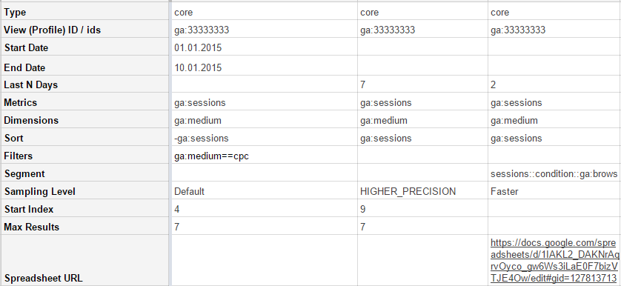Select the Start Date cell containing 01.01.2015
621x286 pixels.
pyautogui.click(x=264, y=47)
